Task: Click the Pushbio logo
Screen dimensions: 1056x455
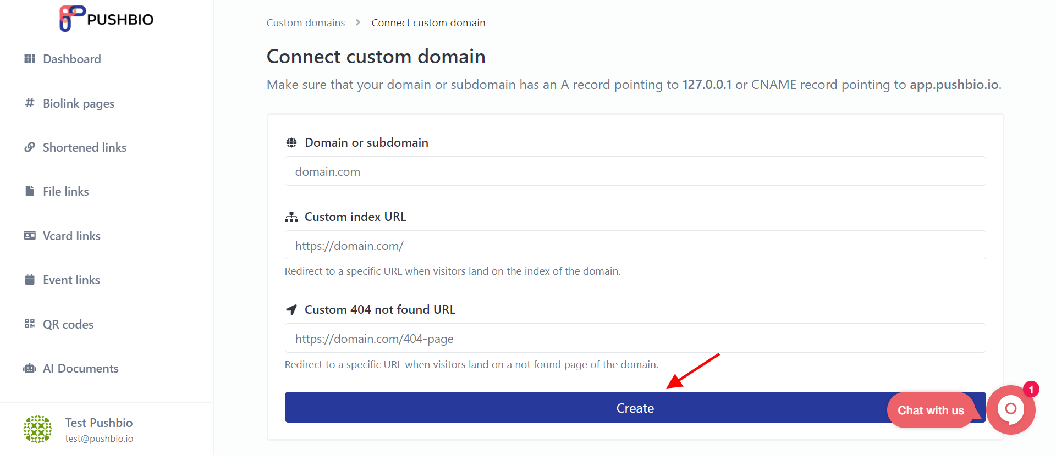Action: point(107,19)
